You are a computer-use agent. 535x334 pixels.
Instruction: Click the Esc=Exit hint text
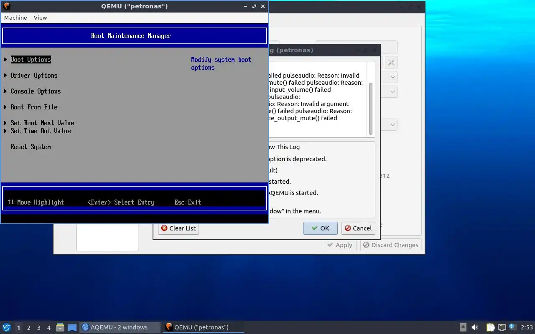pos(188,202)
